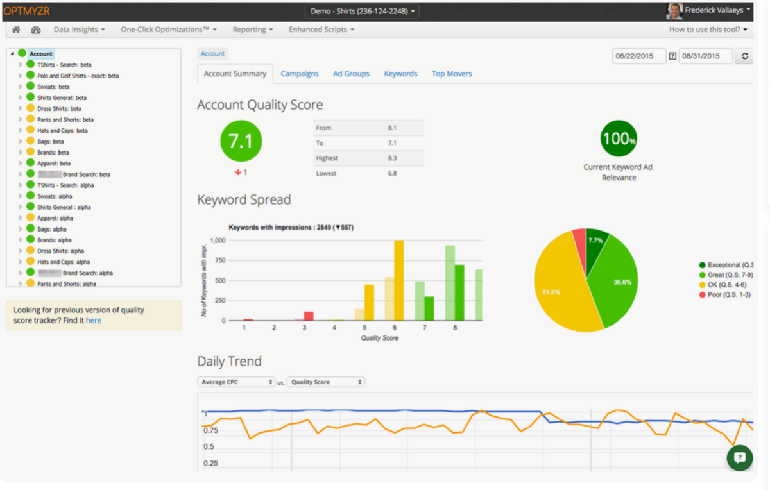Click status dot for Bags: beta
Viewport: 770px width, 490px height.
tap(30, 141)
